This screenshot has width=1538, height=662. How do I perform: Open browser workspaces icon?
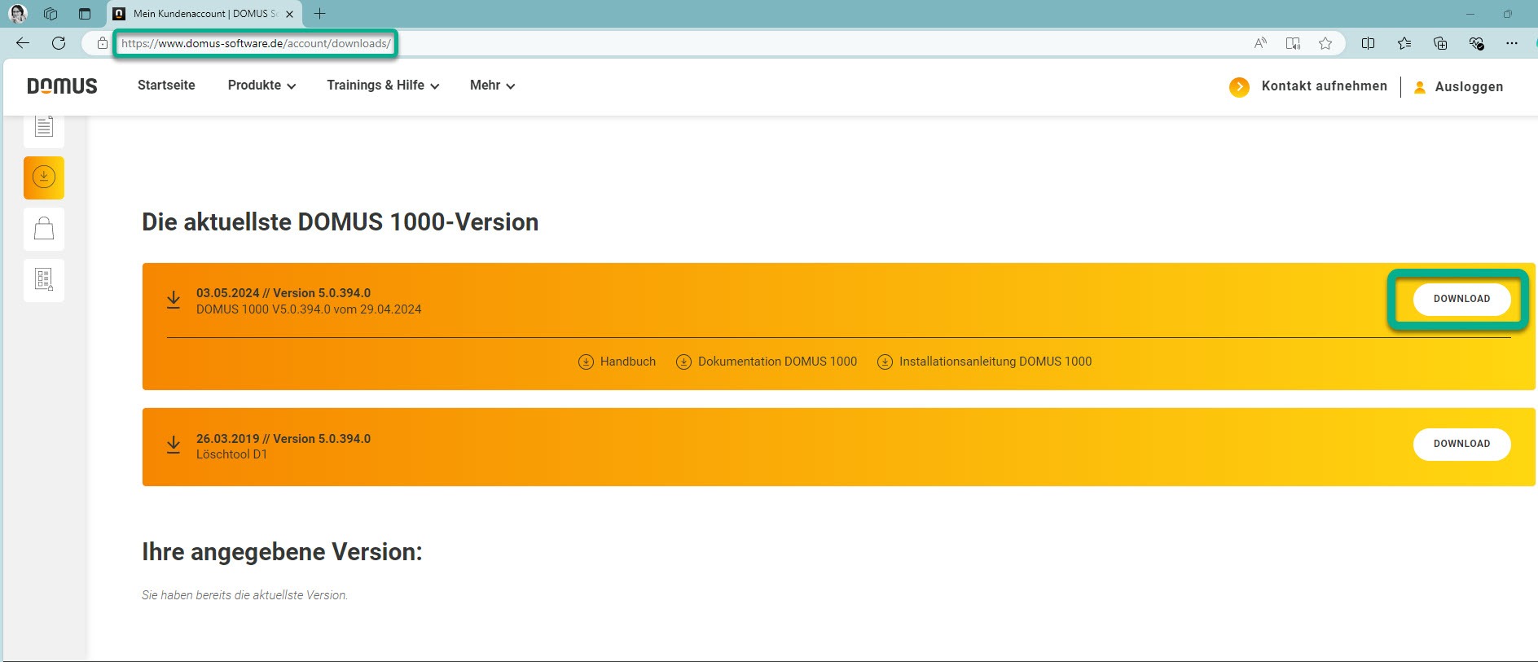(51, 14)
